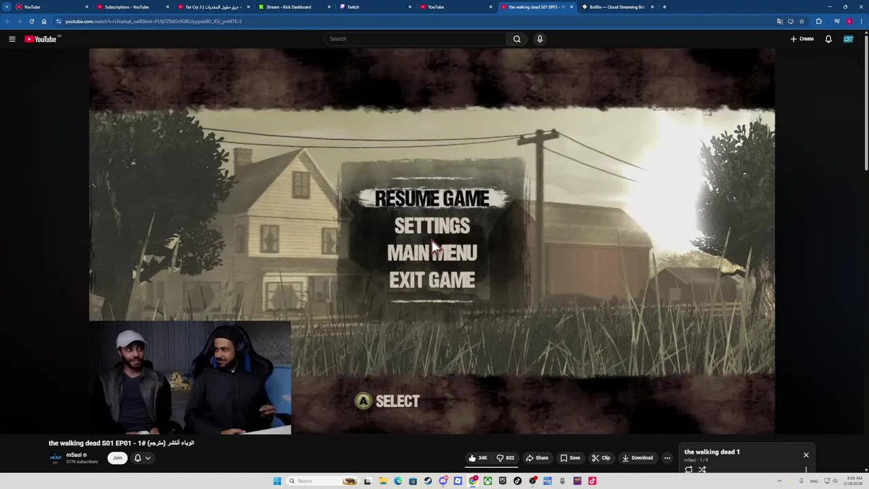Close the walking dead 1 playlist panel
The width and height of the screenshot is (869, 489).
click(806, 455)
